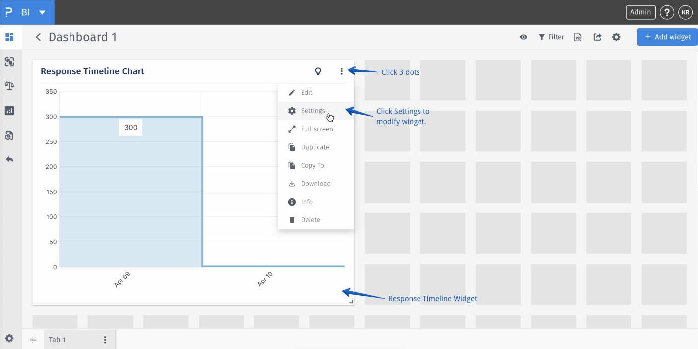Viewport: 698px width, 349px height.
Task: Open the help question mark icon
Action: tap(666, 12)
